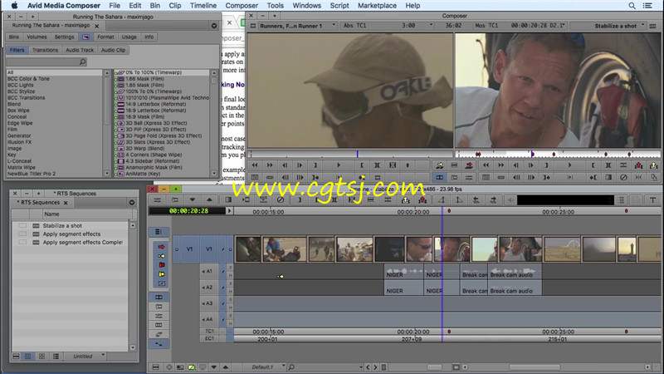Toggle the V1 record track selector

pyautogui.click(x=209, y=249)
